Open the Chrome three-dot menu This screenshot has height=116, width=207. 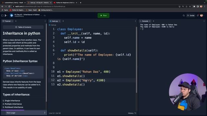[205, 6]
